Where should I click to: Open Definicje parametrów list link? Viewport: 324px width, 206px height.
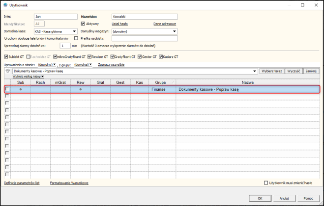click(x=22, y=183)
